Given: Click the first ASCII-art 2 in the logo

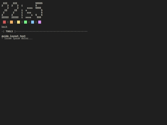Looking at the screenshot, I should click(x=5, y=10).
